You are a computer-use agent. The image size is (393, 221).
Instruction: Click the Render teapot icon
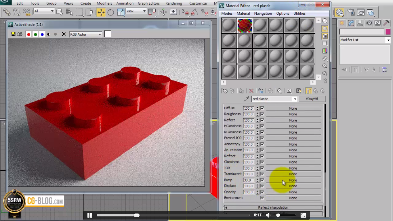click(371, 12)
